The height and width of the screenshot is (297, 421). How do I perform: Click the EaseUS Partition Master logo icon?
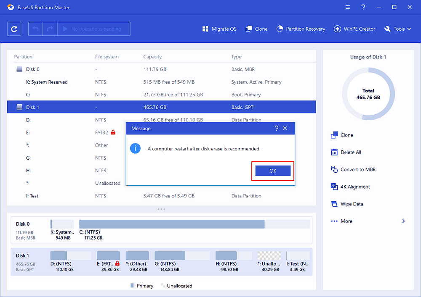[11, 7]
